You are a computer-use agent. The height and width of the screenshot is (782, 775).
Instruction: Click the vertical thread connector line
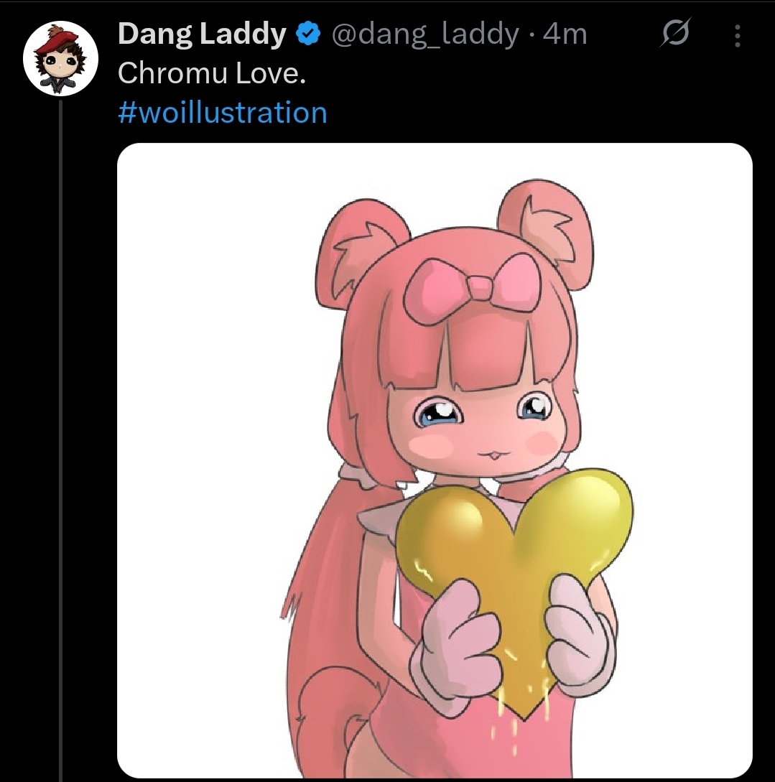click(60, 440)
